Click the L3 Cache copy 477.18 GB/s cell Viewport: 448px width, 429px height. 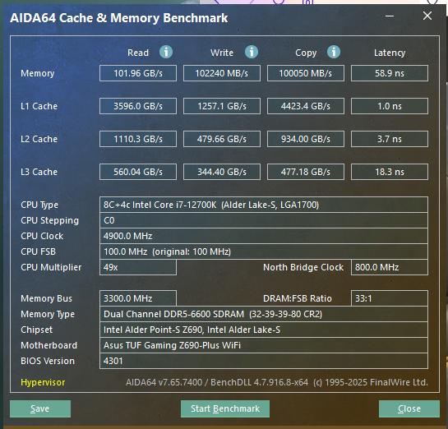(x=306, y=172)
